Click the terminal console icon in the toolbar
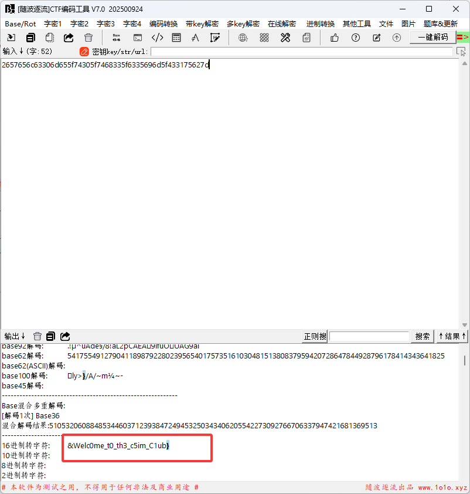This screenshot has height=494, width=470. tap(138, 38)
